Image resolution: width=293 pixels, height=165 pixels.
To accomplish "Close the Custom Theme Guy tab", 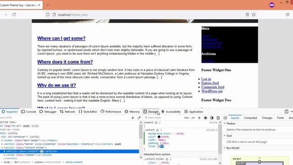I will (x=39, y=5).
